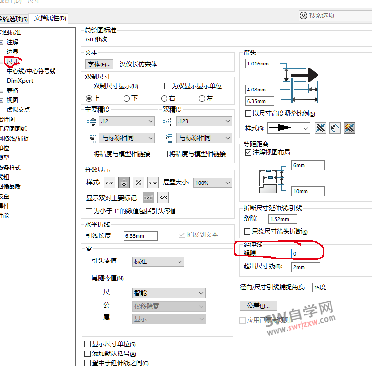372x366 pixels.
Task: Select the stacked fraction style icon
Action: [x=124, y=183]
